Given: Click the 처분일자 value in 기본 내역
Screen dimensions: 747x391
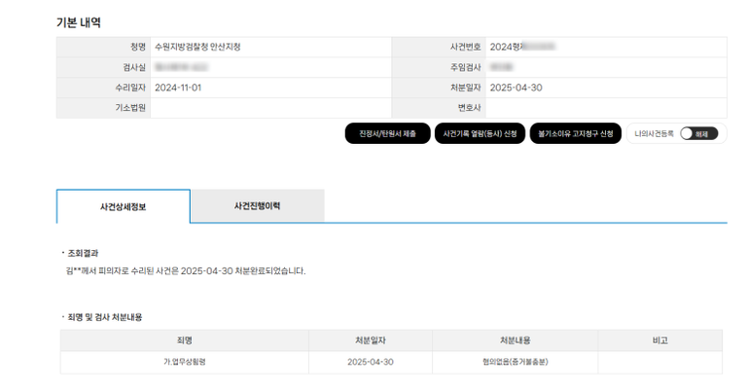Looking at the screenshot, I should point(516,88).
